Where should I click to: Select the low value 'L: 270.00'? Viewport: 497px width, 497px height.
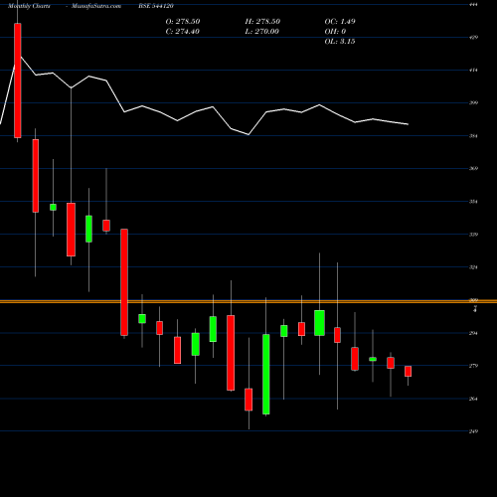click(x=262, y=31)
